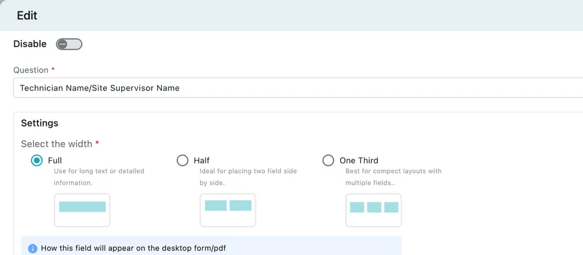Click the Full width layout thumbnail

tap(82, 210)
